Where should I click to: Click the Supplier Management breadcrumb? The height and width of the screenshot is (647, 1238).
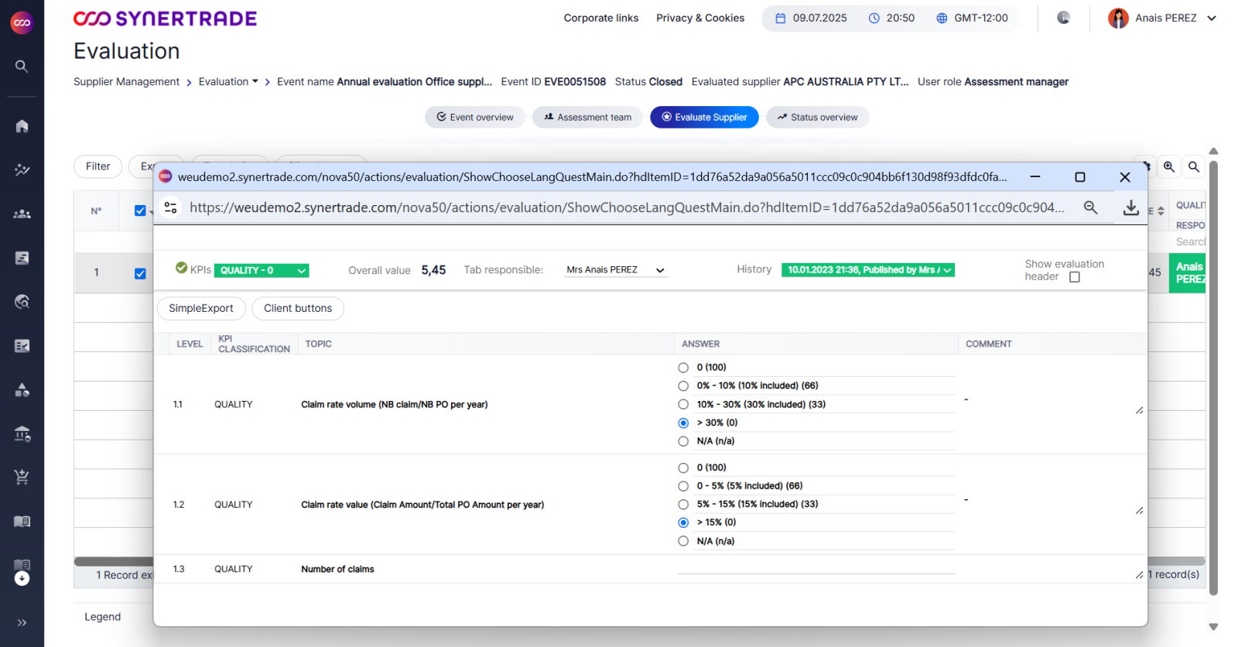(x=126, y=81)
